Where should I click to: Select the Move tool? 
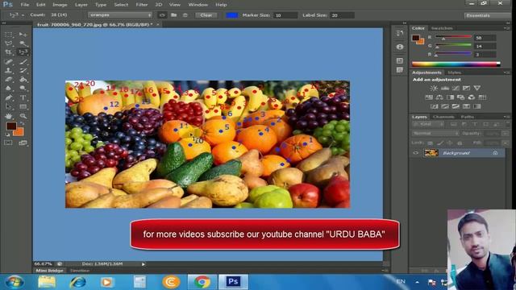(x=23, y=34)
